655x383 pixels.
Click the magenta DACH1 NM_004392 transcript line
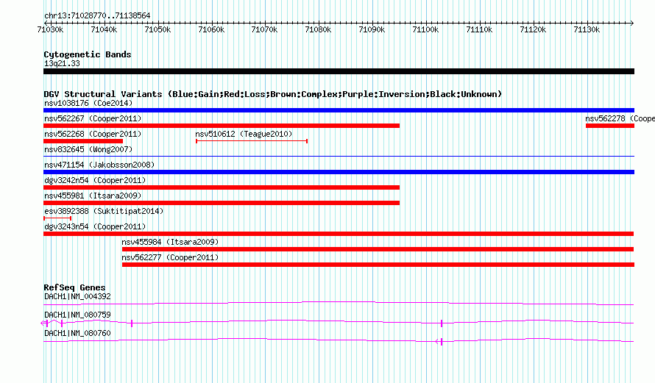click(x=339, y=304)
